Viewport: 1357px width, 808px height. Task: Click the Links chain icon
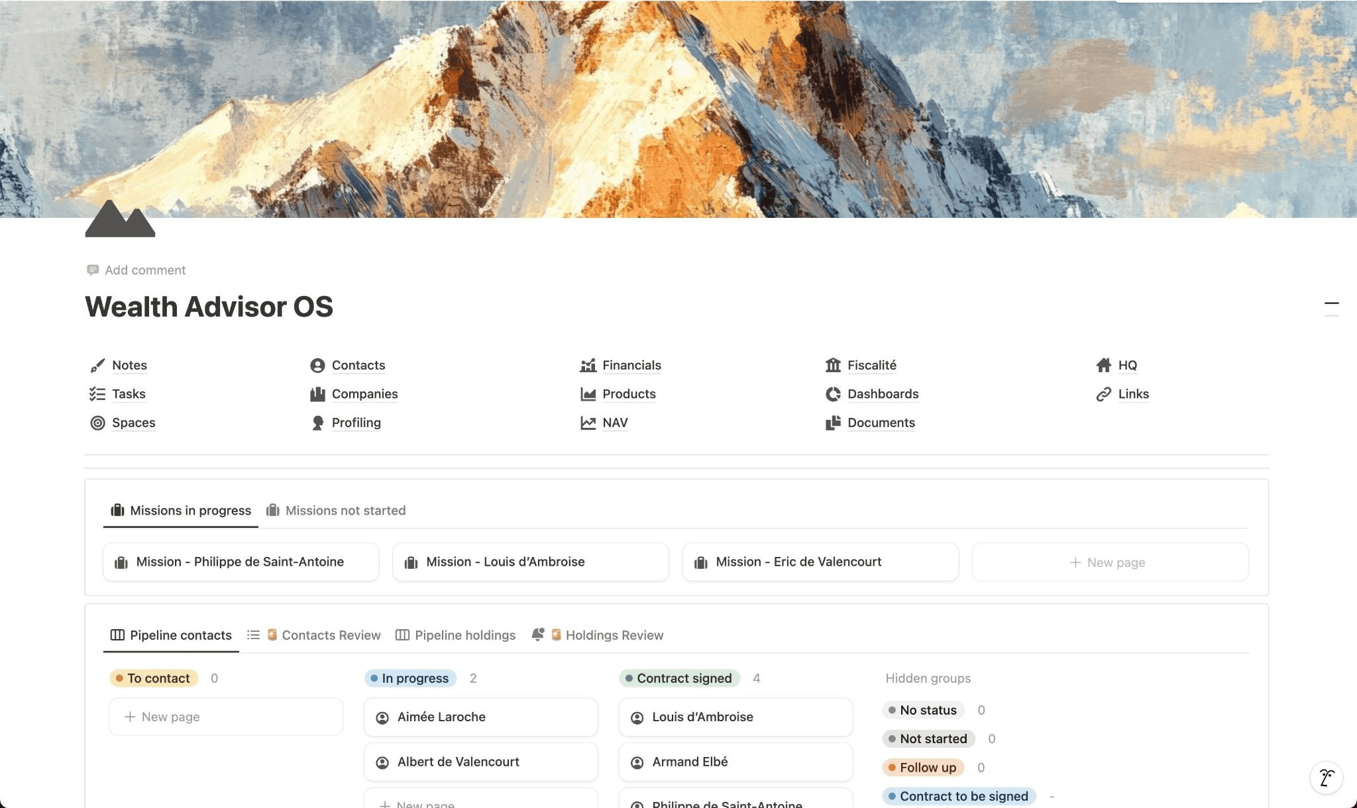(1103, 394)
